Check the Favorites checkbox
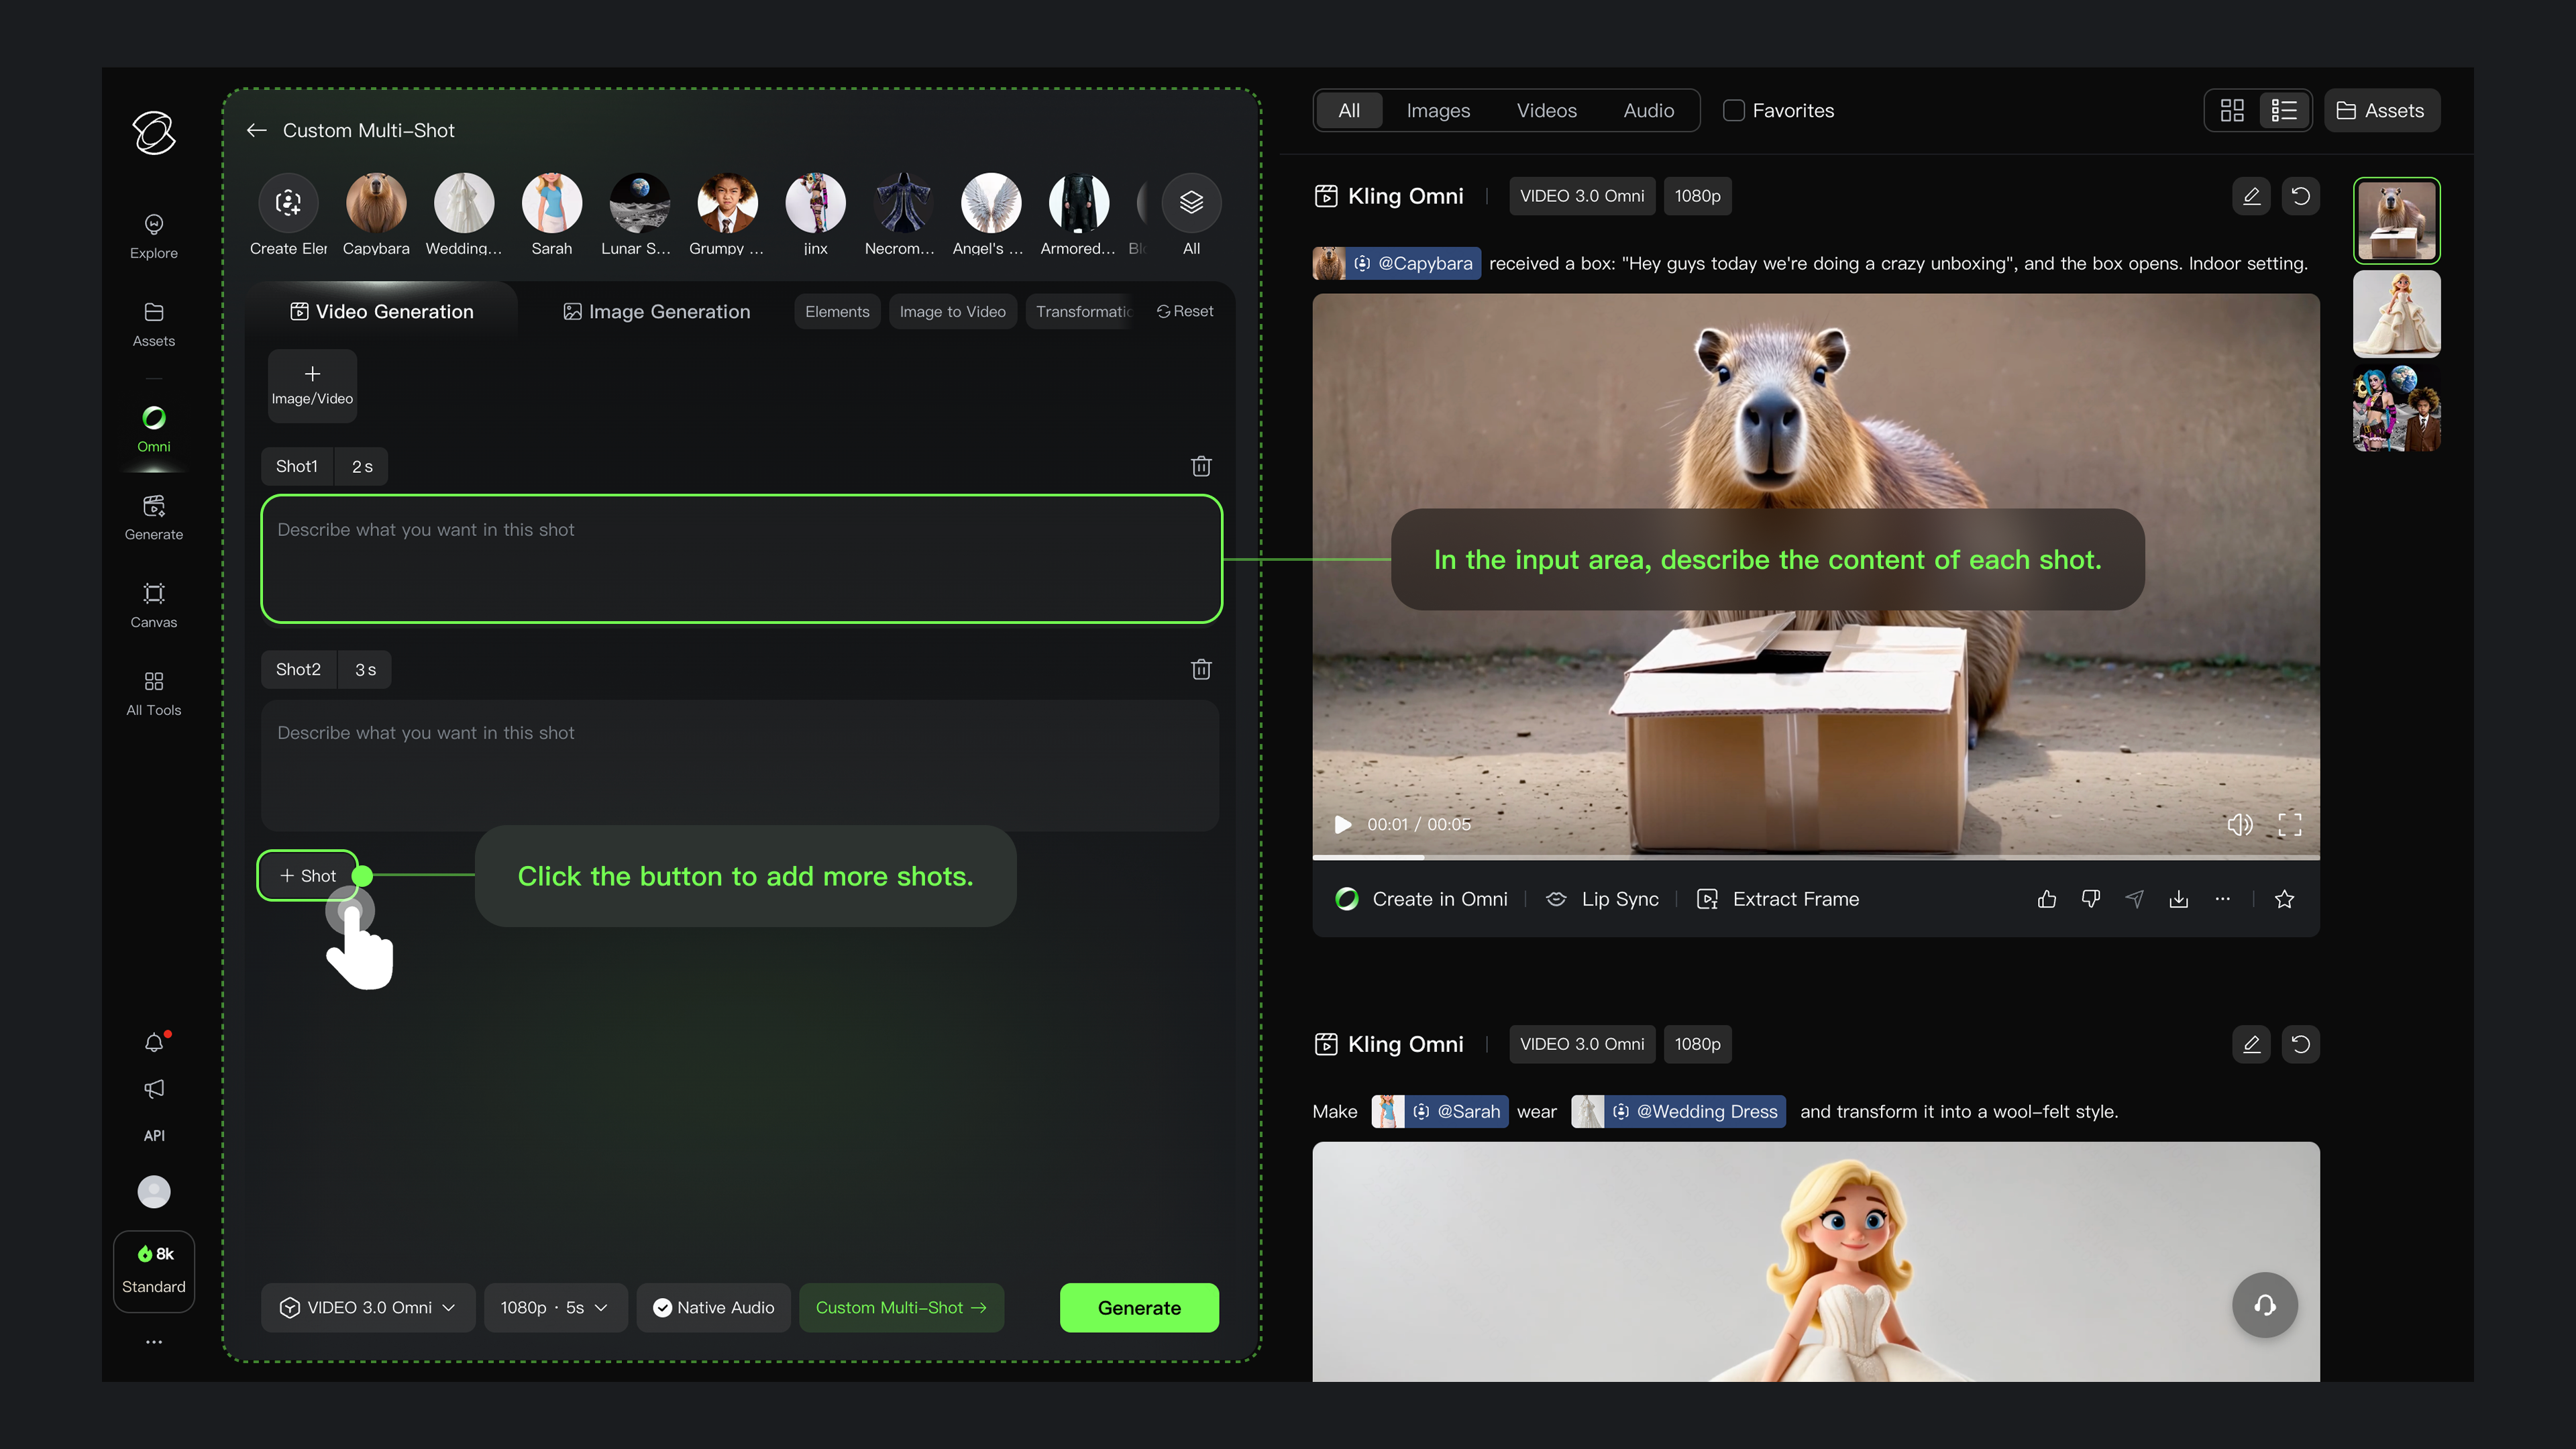Screen dimensions: 2576x1449 [x=1734, y=110]
